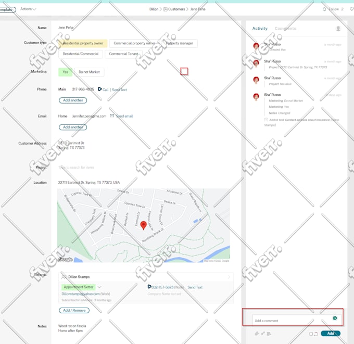Viewport: 354px width, 344px height.
Task: Click Send Text for referral phone
Action: pos(195,287)
